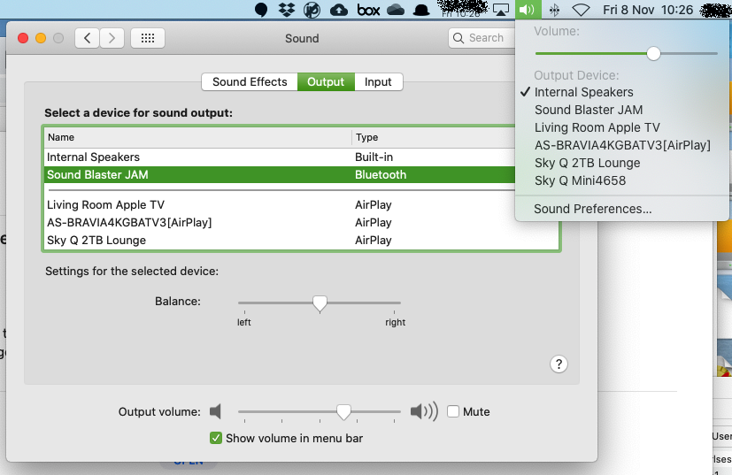Click the loud volume speaker icon
Screen dimensions: 732x475
coord(424,411)
